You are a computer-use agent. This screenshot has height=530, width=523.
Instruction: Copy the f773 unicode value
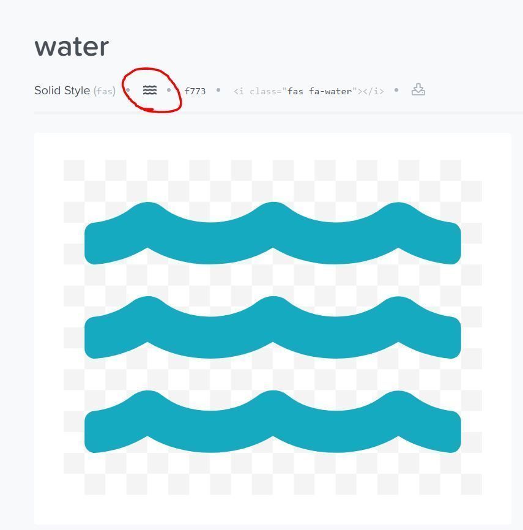195,91
